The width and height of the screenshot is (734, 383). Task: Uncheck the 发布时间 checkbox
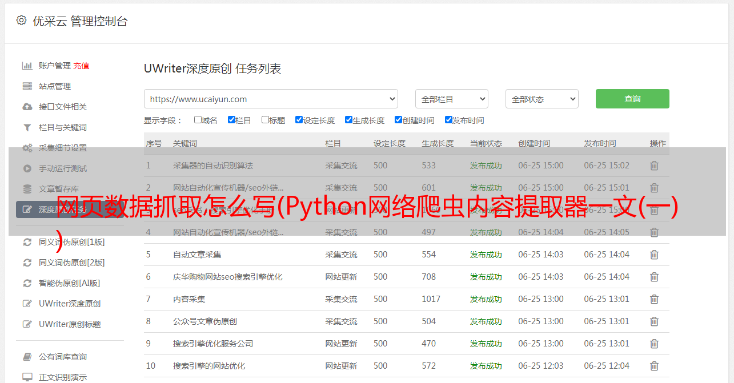[448, 120]
